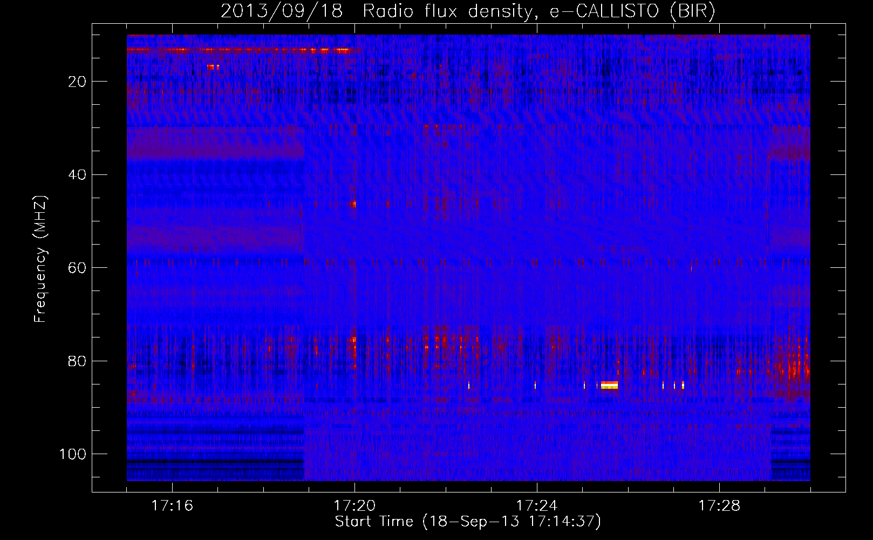Click the 17:20 time tick label
The image size is (873, 540).
point(354,506)
